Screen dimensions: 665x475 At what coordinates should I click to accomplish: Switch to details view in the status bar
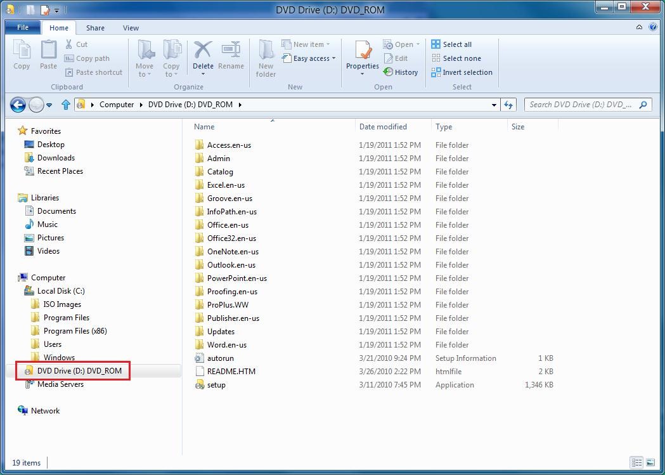(636, 462)
